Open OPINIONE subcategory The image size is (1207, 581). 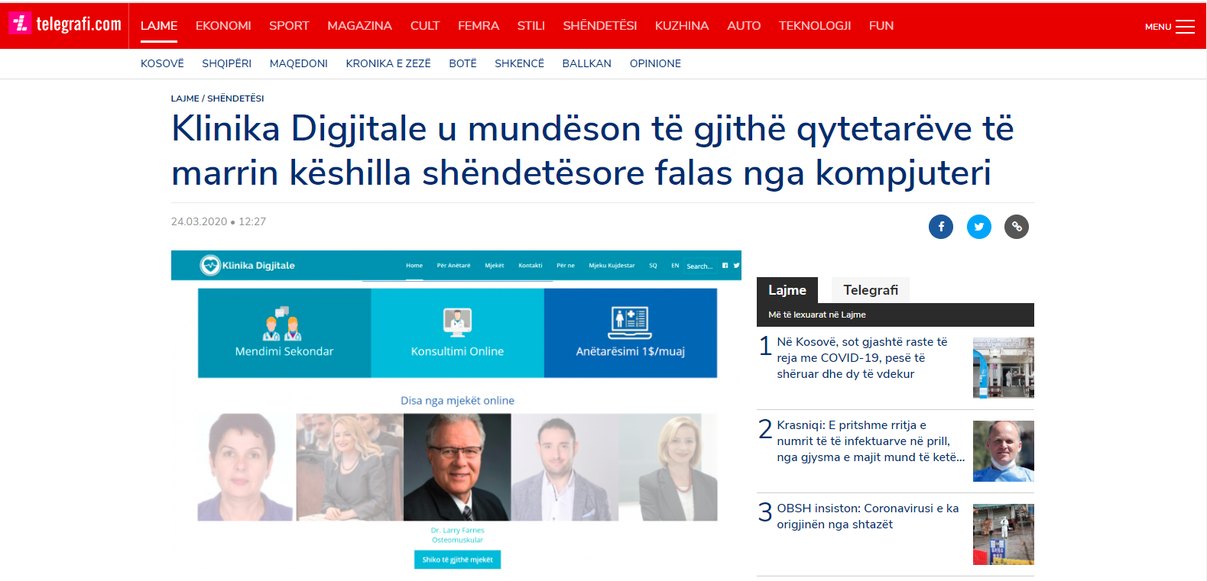click(x=655, y=63)
